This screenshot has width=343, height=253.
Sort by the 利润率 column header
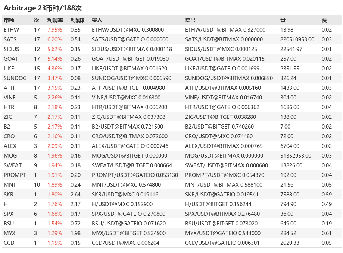coord(55,20)
